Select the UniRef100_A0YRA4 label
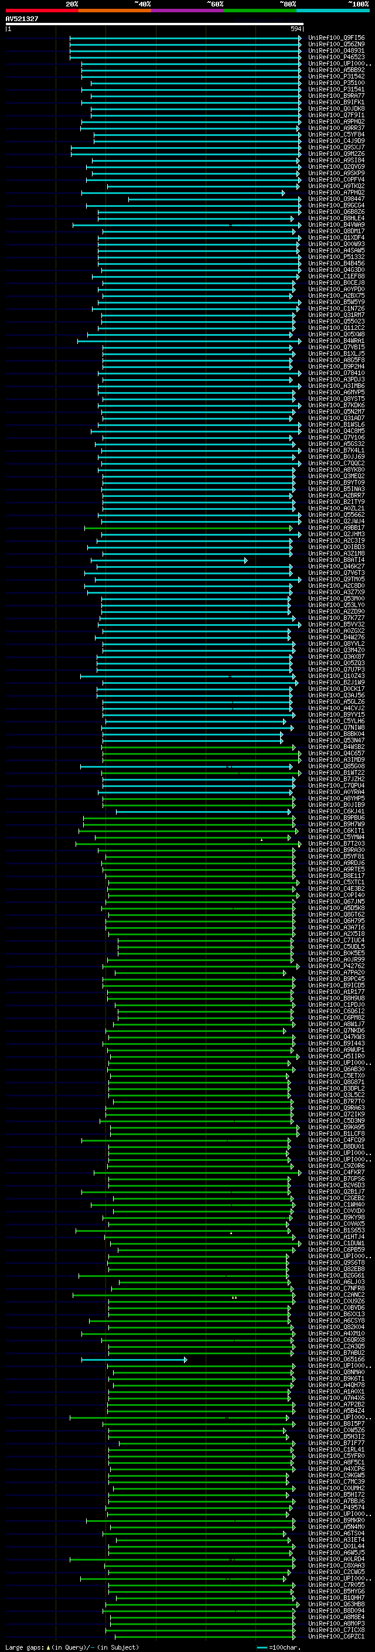The image size is (375, 1652). tap(336, 791)
